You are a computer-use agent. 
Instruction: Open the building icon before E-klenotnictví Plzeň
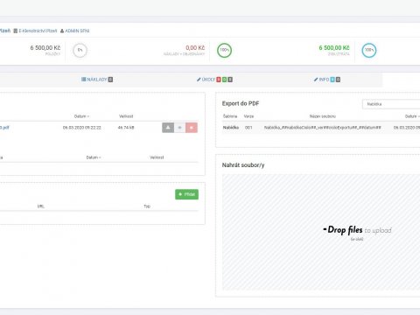tap(16, 31)
